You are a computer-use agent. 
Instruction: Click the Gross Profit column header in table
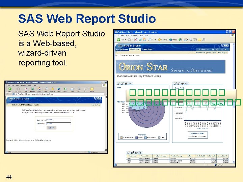(222, 156)
